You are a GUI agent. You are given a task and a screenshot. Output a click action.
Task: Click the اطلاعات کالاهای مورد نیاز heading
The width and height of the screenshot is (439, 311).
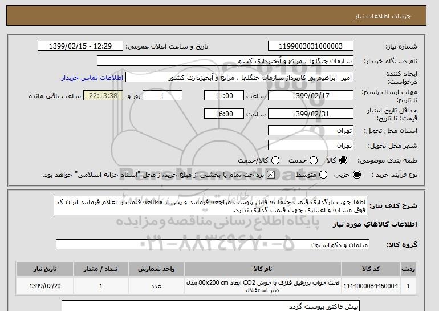point(375,224)
